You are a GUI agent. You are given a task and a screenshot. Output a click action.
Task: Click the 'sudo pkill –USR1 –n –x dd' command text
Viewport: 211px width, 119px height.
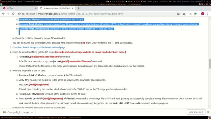tap(127, 103)
